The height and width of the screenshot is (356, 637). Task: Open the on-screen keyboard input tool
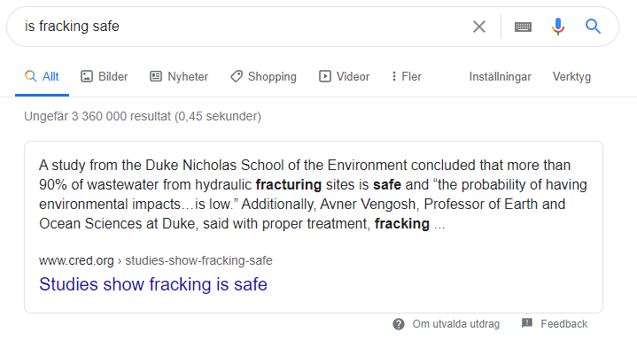tap(523, 27)
